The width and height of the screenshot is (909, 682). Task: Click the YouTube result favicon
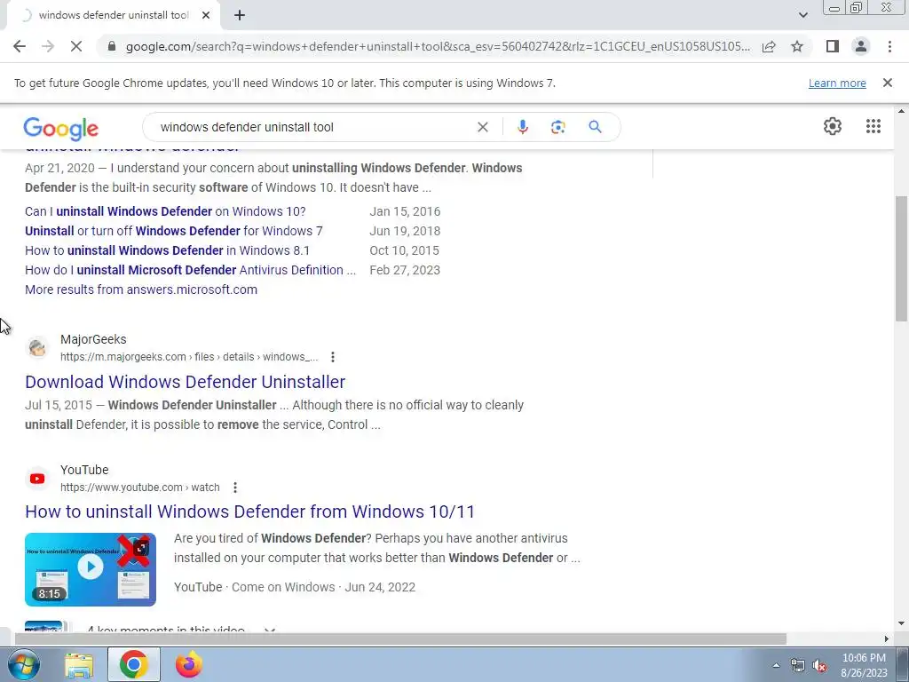tap(37, 479)
